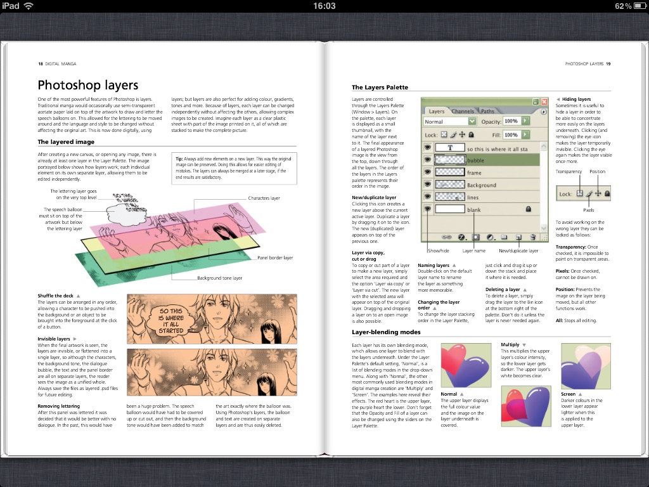This screenshot has height=487, width=649.
Task: Select the Background layer name
Action: [x=482, y=185]
